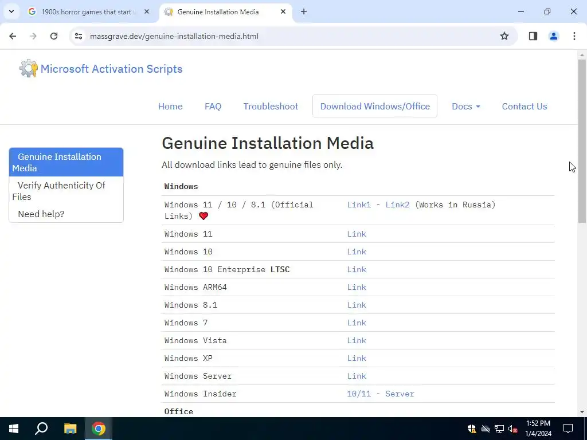Open Chrome's three-dot menu
The width and height of the screenshot is (587, 440).
(x=574, y=36)
